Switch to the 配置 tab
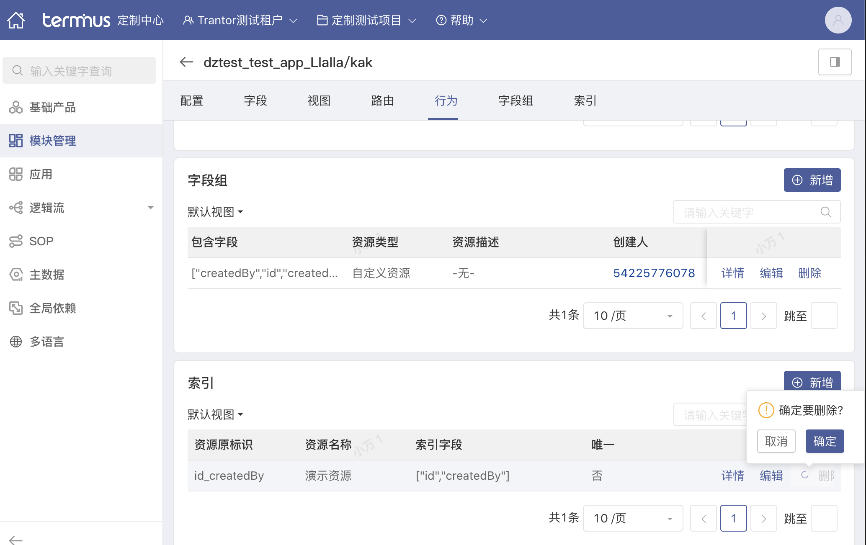 (x=192, y=100)
